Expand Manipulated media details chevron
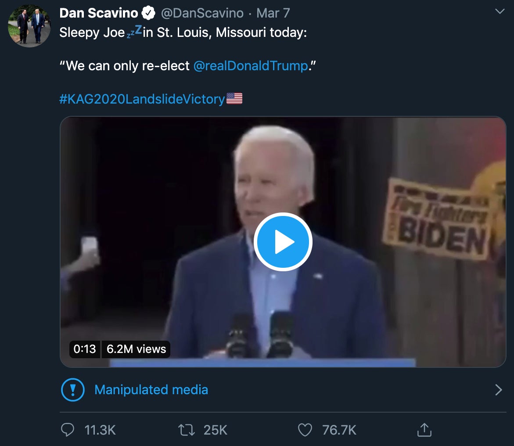This screenshot has width=514, height=446. click(x=498, y=390)
